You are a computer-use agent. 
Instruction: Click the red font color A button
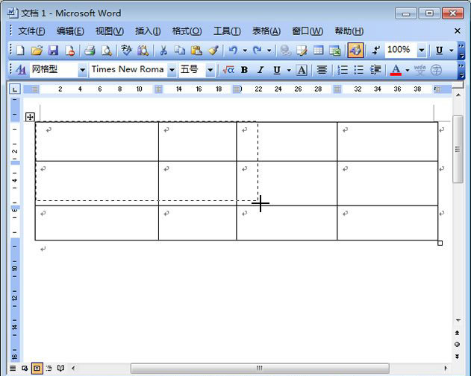[x=396, y=70]
